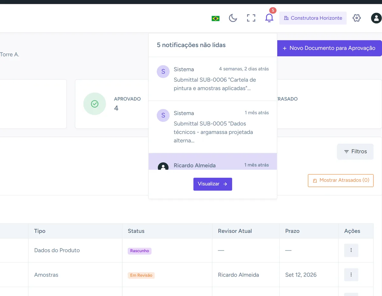Open the user profile avatar
This screenshot has height=296, width=382.
pos(376,18)
